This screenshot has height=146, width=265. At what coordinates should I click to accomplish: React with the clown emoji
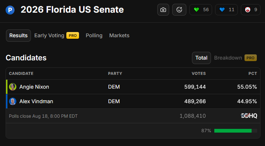[250, 10]
